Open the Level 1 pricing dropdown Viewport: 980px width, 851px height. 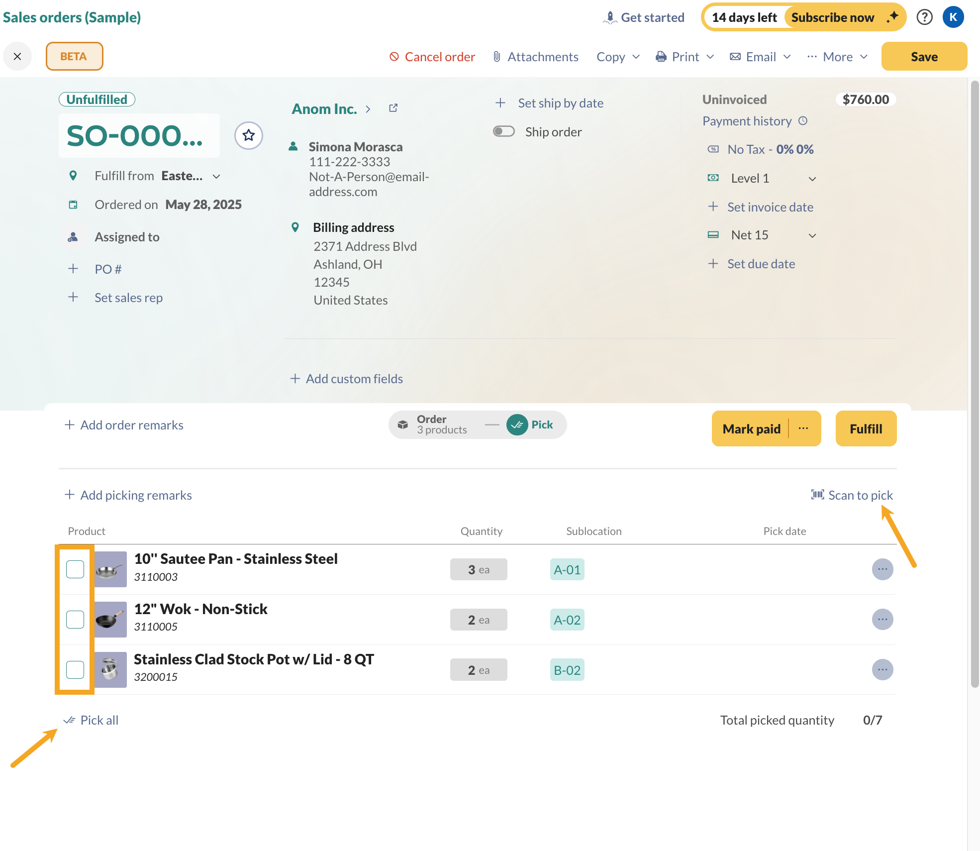[812, 179]
